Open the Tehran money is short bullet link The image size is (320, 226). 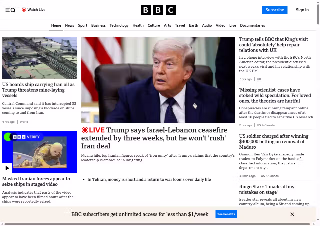click(x=149, y=179)
